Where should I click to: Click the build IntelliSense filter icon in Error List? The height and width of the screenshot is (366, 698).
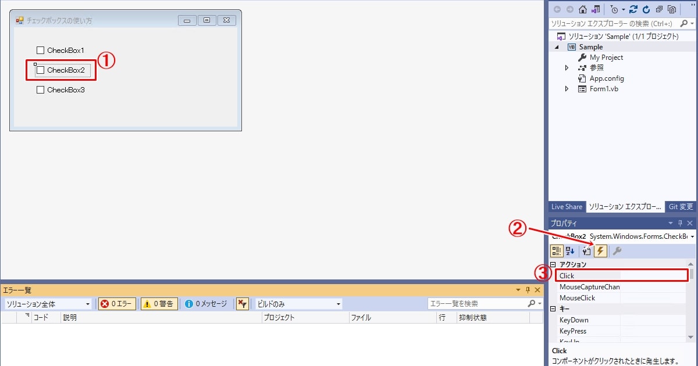click(243, 304)
